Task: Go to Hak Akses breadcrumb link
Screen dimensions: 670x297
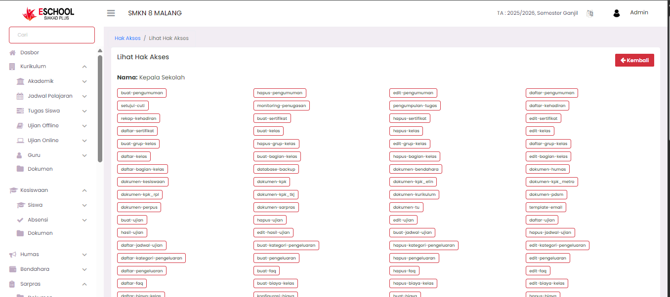Action: pos(127,38)
